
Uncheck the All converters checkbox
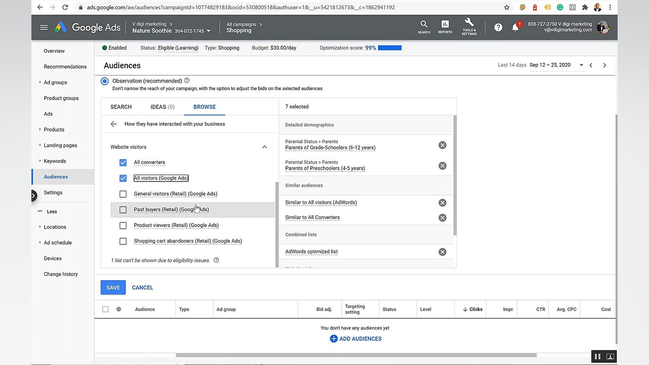click(123, 162)
